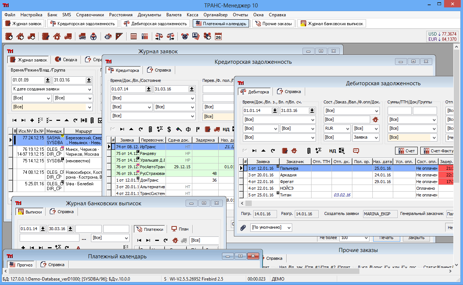Toggle the checkmark box in Журнал заявок toolbar

[100, 120]
